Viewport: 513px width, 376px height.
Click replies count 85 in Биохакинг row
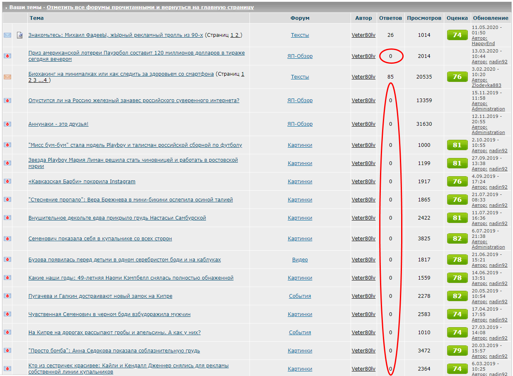click(x=390, y=77)
